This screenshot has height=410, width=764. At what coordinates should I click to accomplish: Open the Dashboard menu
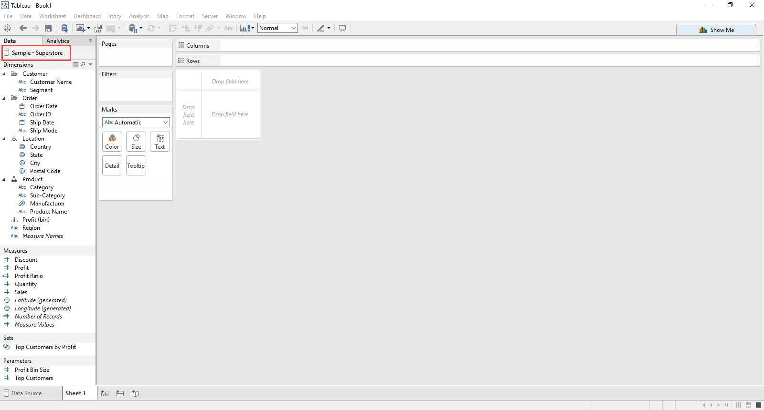pyautogui.click(x=87, y=16)
